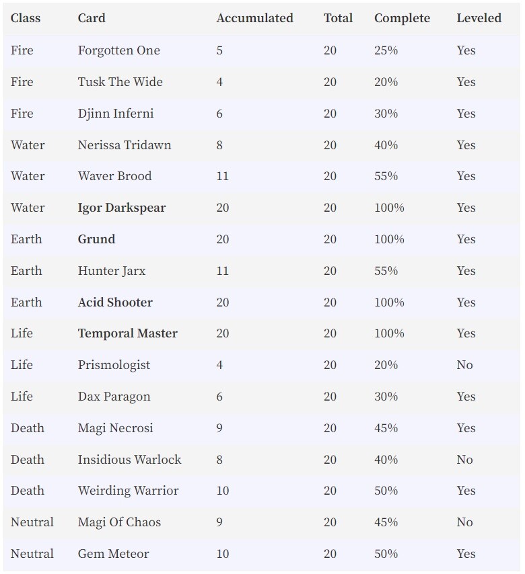This screenshot has width=525, height=574.
Task: Click the Total column header
Action: coord(338,18)
